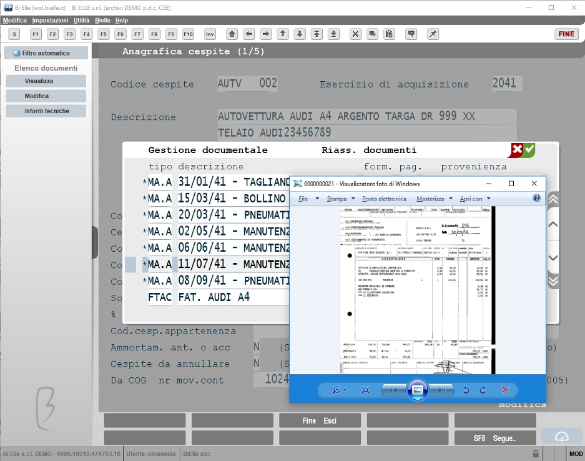Click the home arrow toolbar icon
The image size is (585, 461).
point(232,34)
